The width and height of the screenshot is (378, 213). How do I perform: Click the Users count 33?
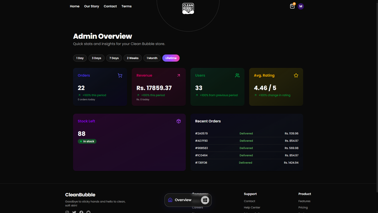pyautogui.click(x=199, y=88)
